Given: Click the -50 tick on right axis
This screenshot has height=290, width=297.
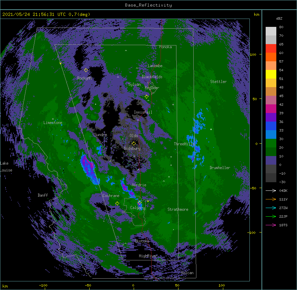Looking at the screenshot, I should coord(253,188).
